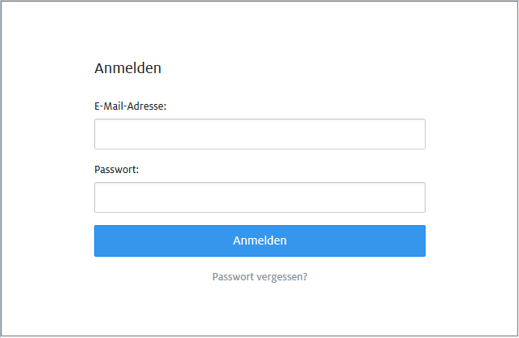Click the label above the second field
The width and height of the screenshot is (519, 338).
(x=117, y=169)
